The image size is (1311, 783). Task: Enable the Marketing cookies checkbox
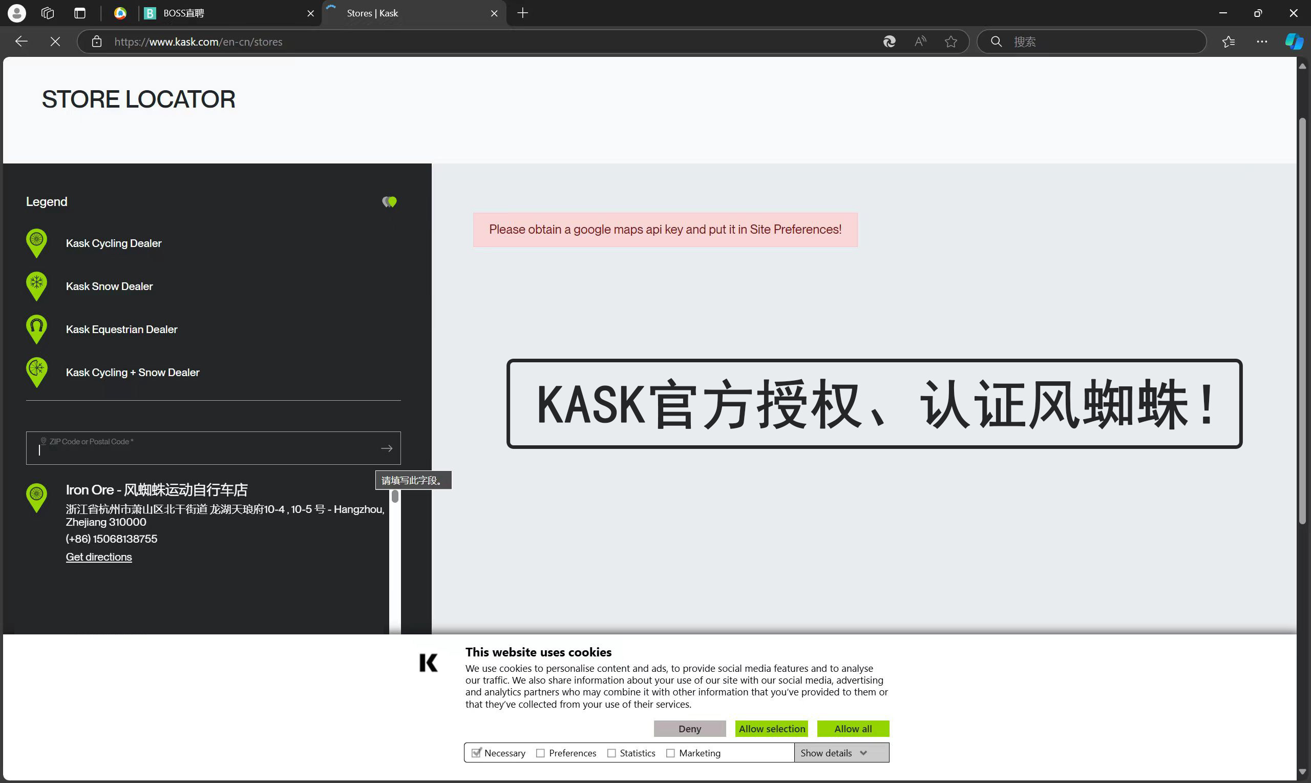(670, 753)
